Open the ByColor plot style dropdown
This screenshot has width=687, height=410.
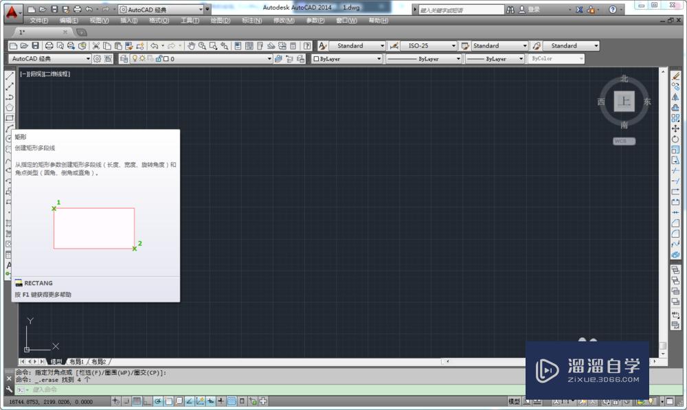[x=556, y=58]
